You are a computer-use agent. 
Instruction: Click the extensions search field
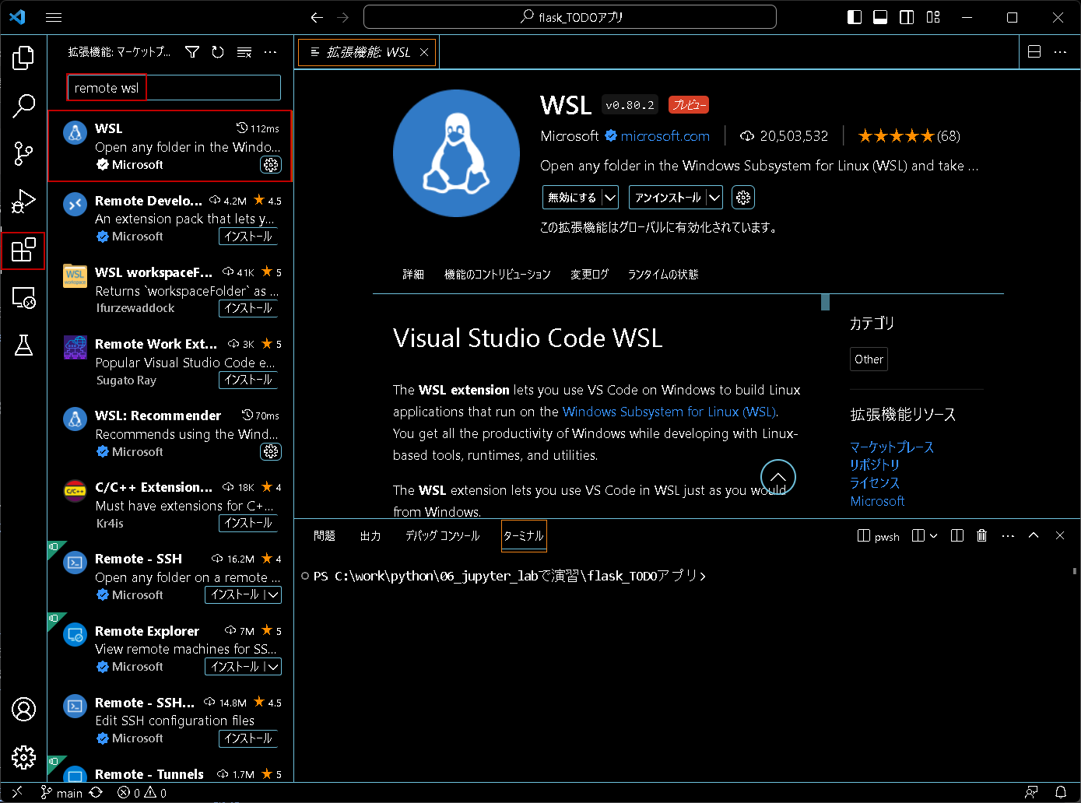point(174,88)
